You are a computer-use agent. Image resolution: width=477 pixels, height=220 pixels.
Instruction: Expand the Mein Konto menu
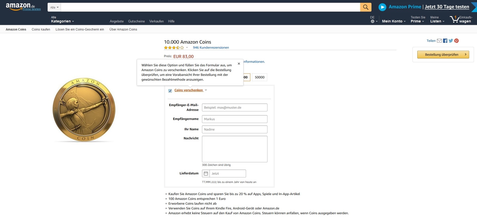click(x=393, y=21)
